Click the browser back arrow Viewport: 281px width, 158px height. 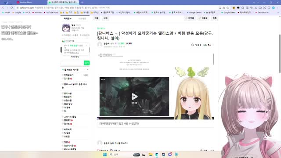click(3, 8)
